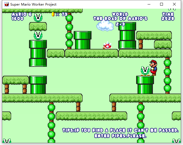Screen dimensions: 183x145
Task: Minimize the Super Mario Worker Project window
Action: coord(149,4)
